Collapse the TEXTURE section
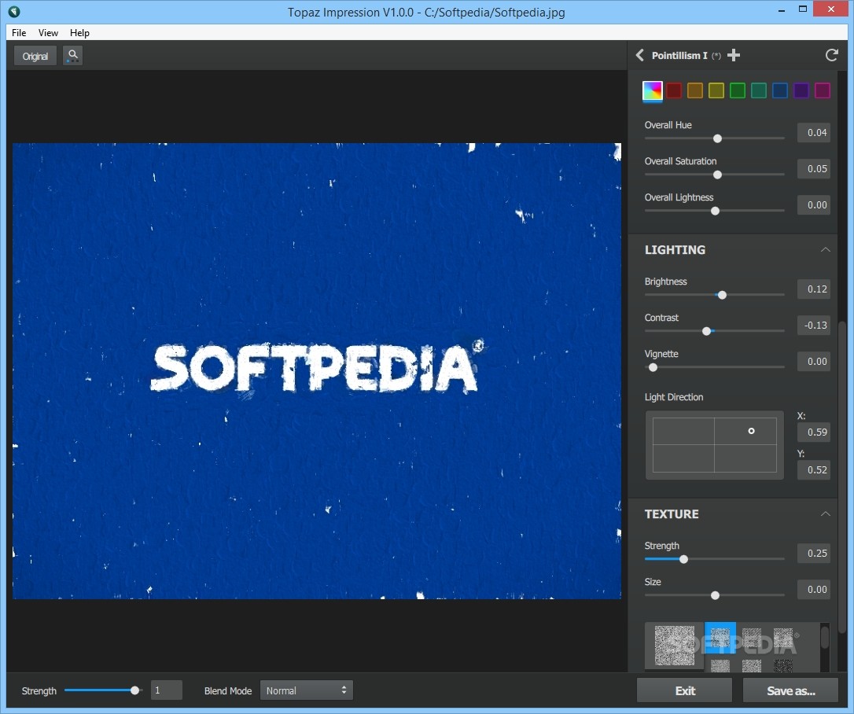Screen dimensions: 854x714 (x=825, y=514)
